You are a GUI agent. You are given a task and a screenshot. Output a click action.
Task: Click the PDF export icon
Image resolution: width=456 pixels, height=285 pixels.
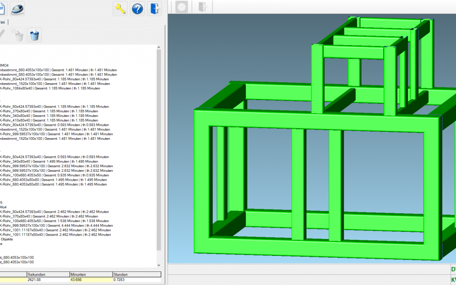[x=2, y=8]
